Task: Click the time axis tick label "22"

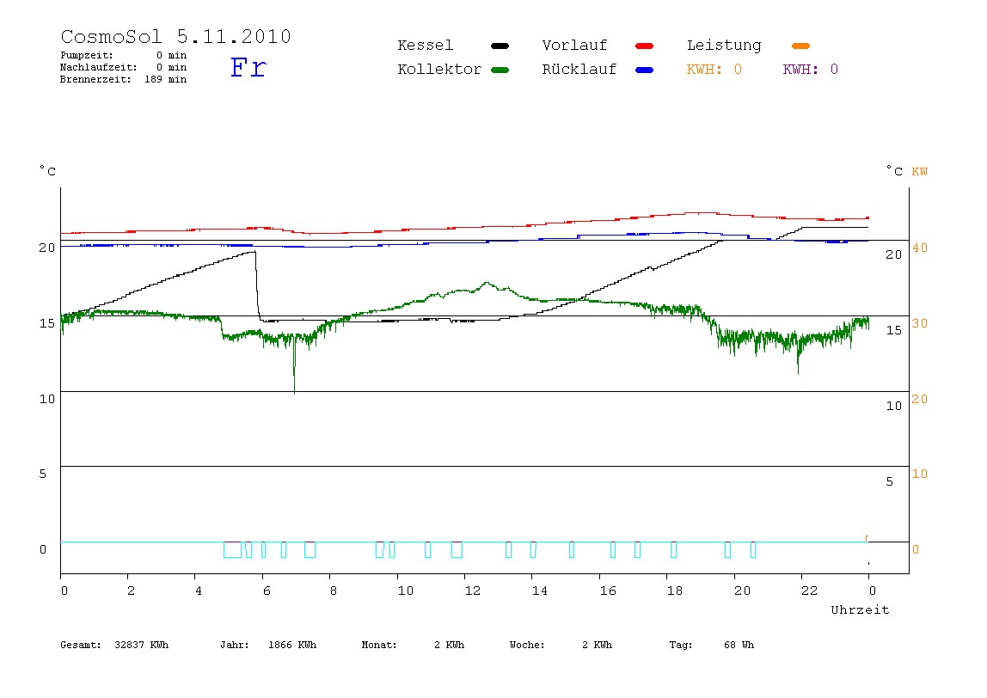Action: coord(810,591)
